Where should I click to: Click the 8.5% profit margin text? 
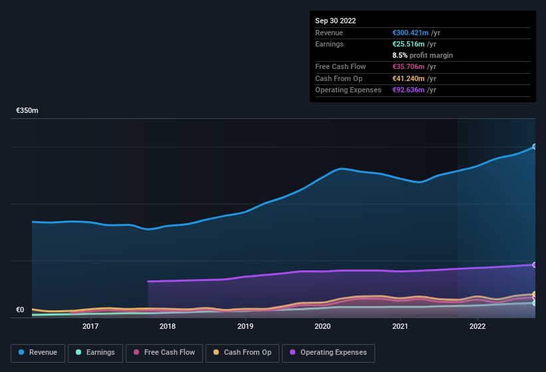click(423, 55)
